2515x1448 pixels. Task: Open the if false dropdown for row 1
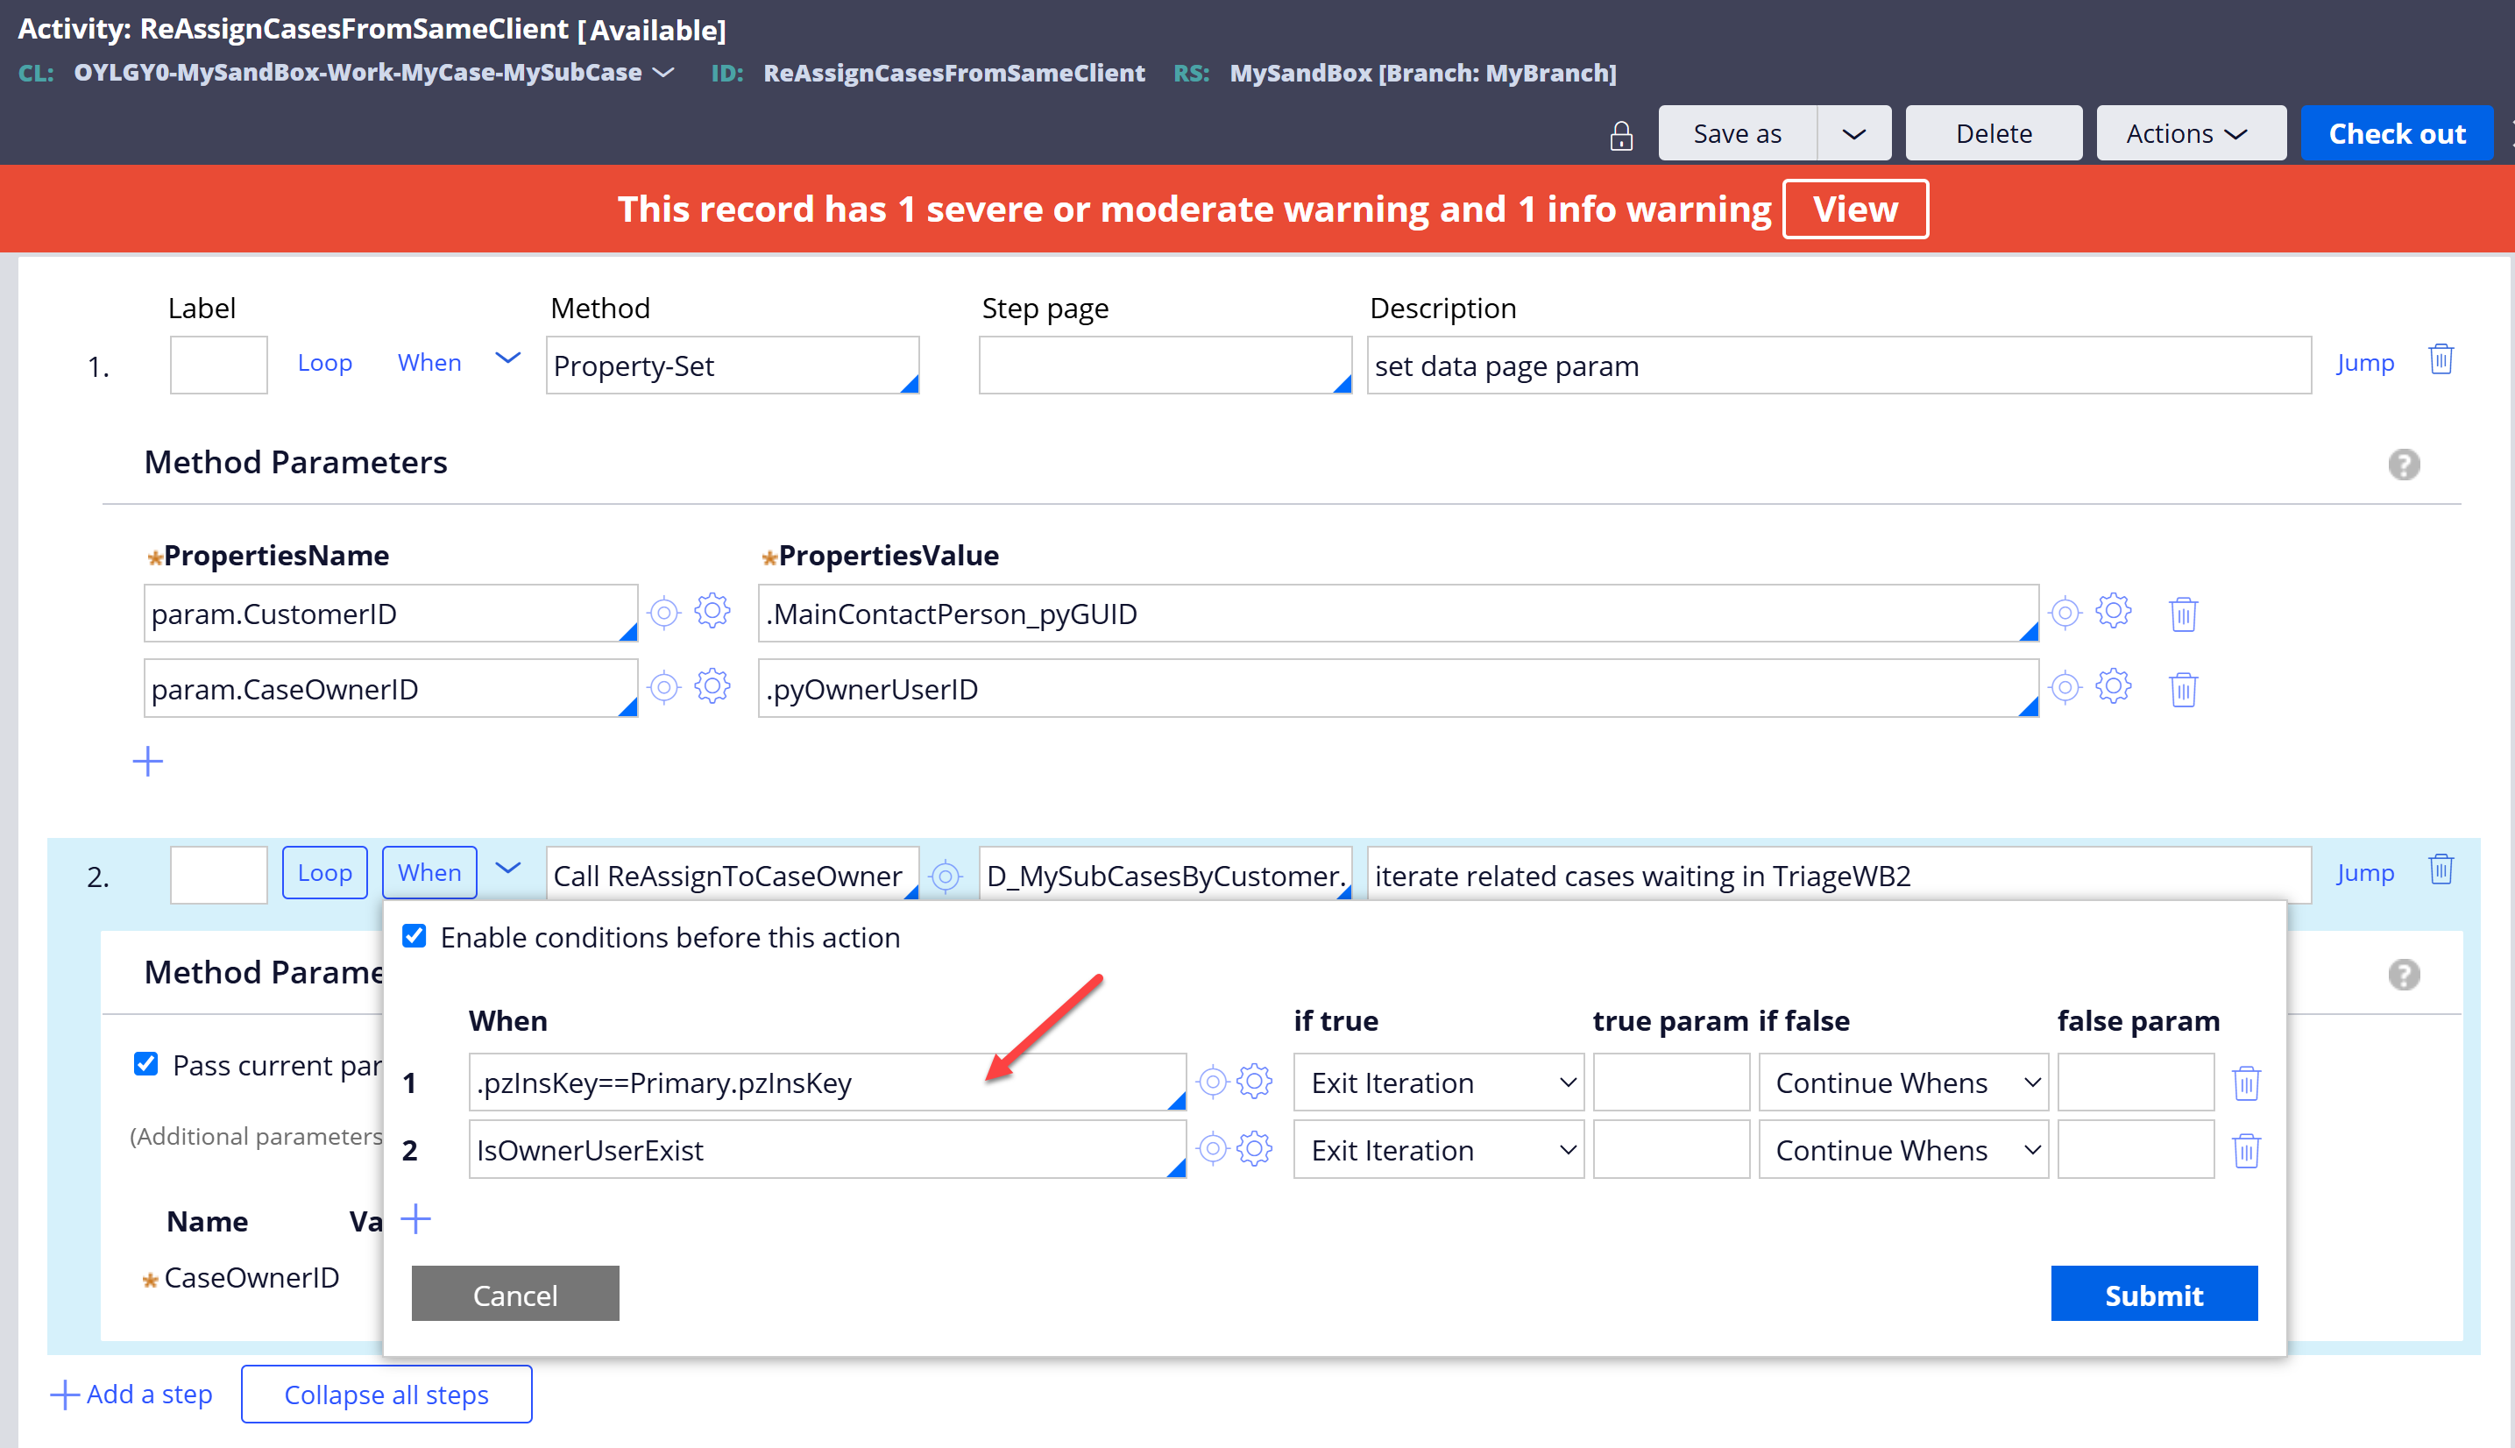click(x=1902, y=1082)
